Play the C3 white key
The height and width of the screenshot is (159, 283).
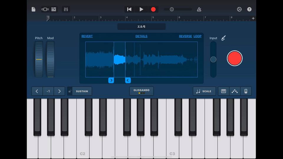pyautogui.click(x=172, y=147)
